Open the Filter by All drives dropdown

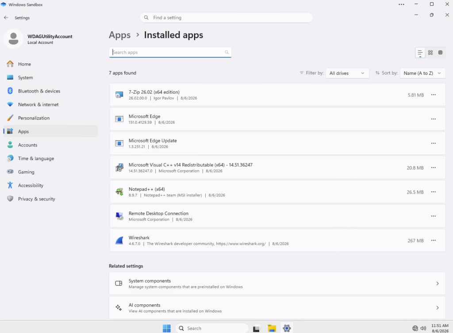(347, 73)
